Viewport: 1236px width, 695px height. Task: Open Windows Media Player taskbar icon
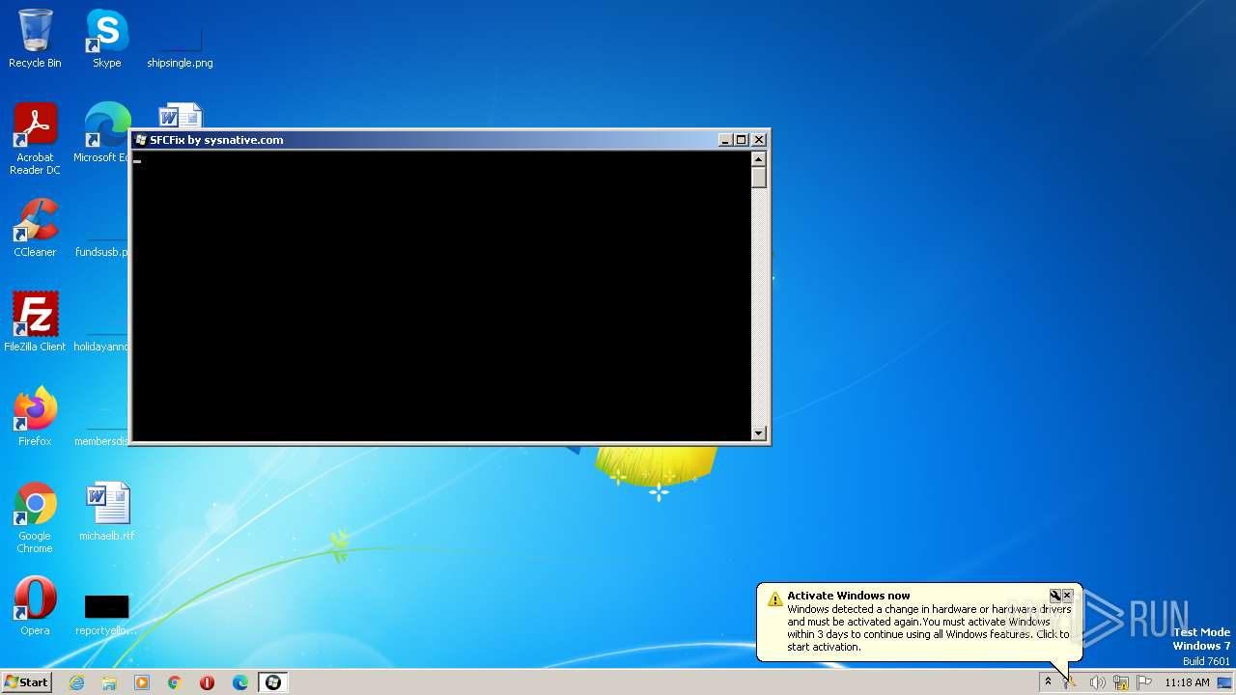(142, 682)
